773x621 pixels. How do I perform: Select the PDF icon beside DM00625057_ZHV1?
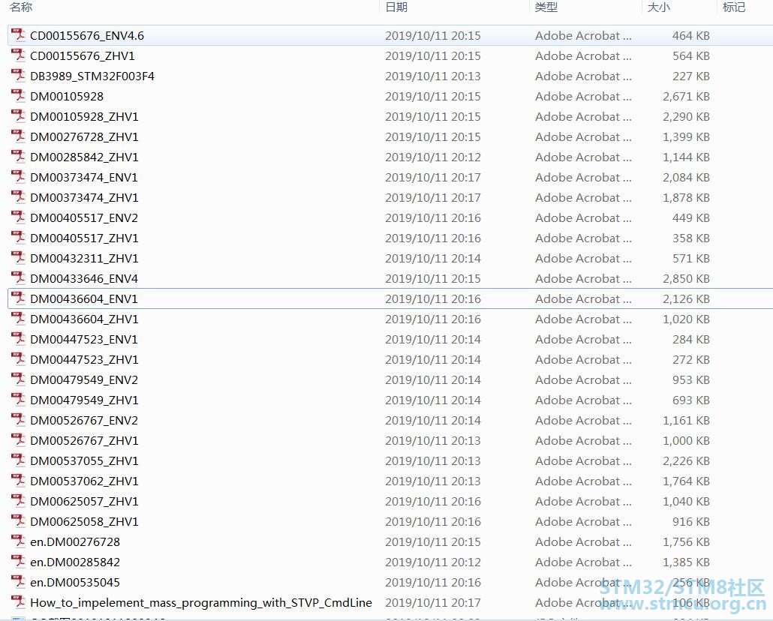point(18,500)
